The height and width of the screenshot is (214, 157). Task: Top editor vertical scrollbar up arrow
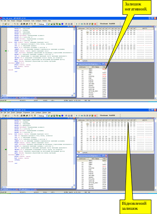pos(74,29)
